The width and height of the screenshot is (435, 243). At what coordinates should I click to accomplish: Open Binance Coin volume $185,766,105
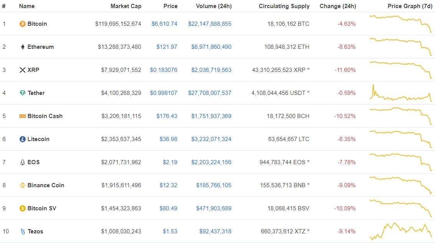tap(214, 185)
